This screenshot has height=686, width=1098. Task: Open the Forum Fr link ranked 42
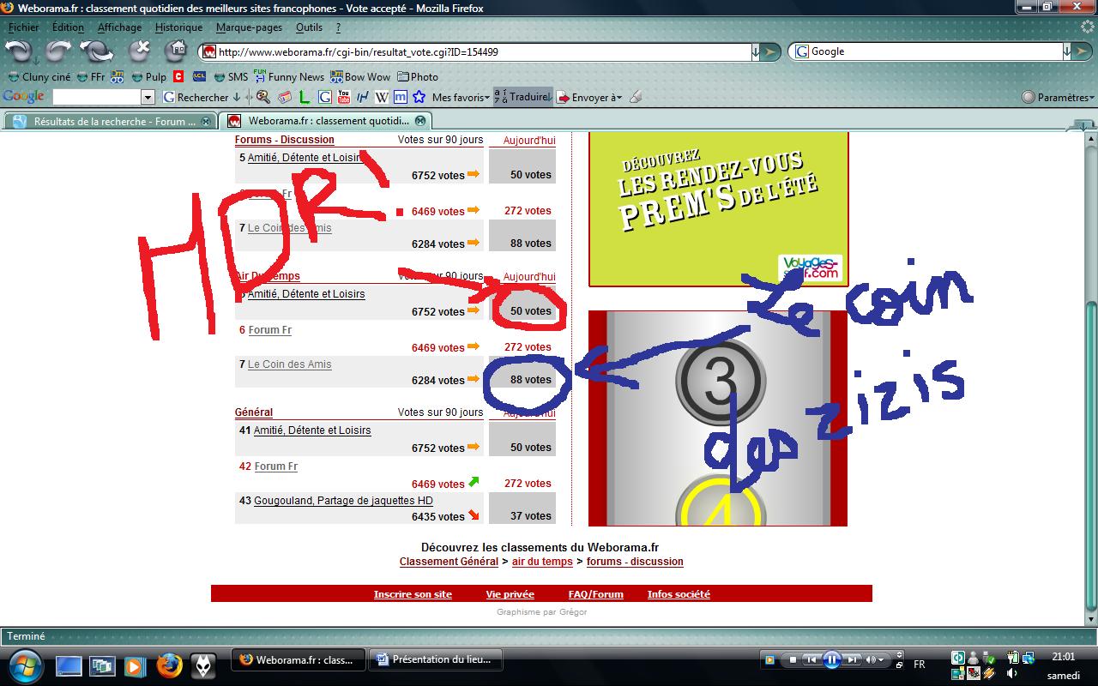tap(276, 466)
